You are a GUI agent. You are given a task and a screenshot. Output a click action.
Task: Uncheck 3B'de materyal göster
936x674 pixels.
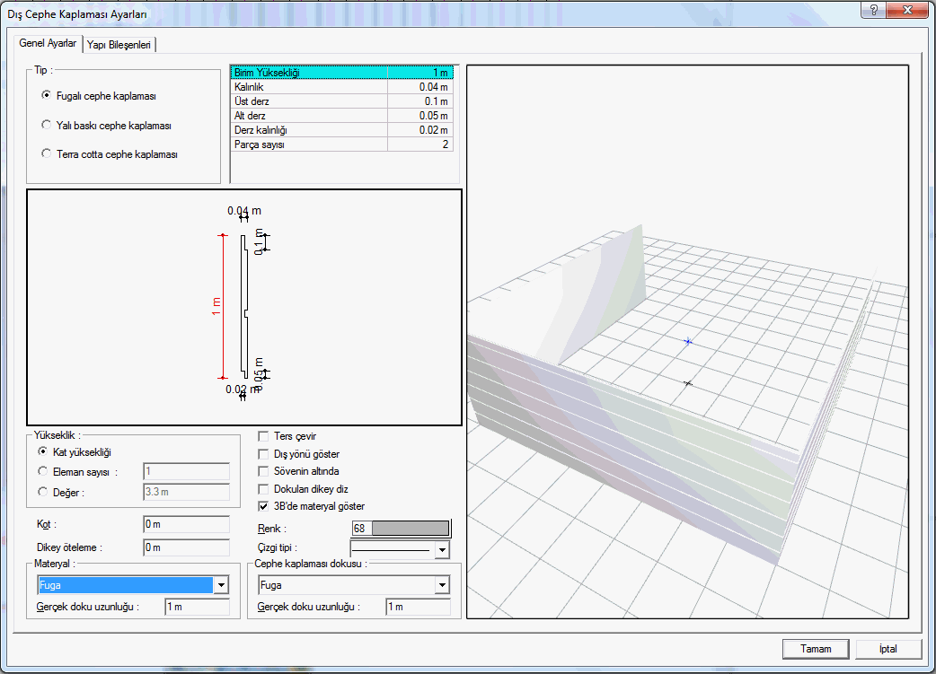click(263, 506)
